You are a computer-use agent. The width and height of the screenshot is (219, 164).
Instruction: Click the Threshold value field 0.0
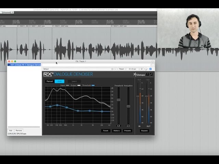click(119, 126)
